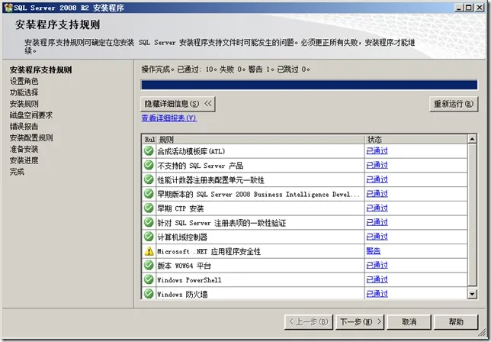
Task: Click the Rul column header
Action: 149,139
